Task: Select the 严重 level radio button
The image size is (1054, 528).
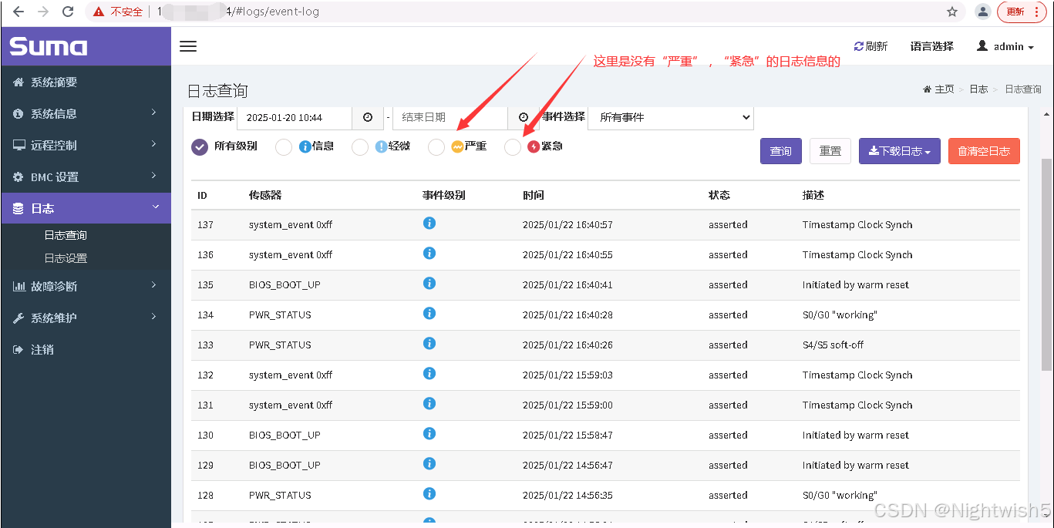Action: click(x=436, y=147)
